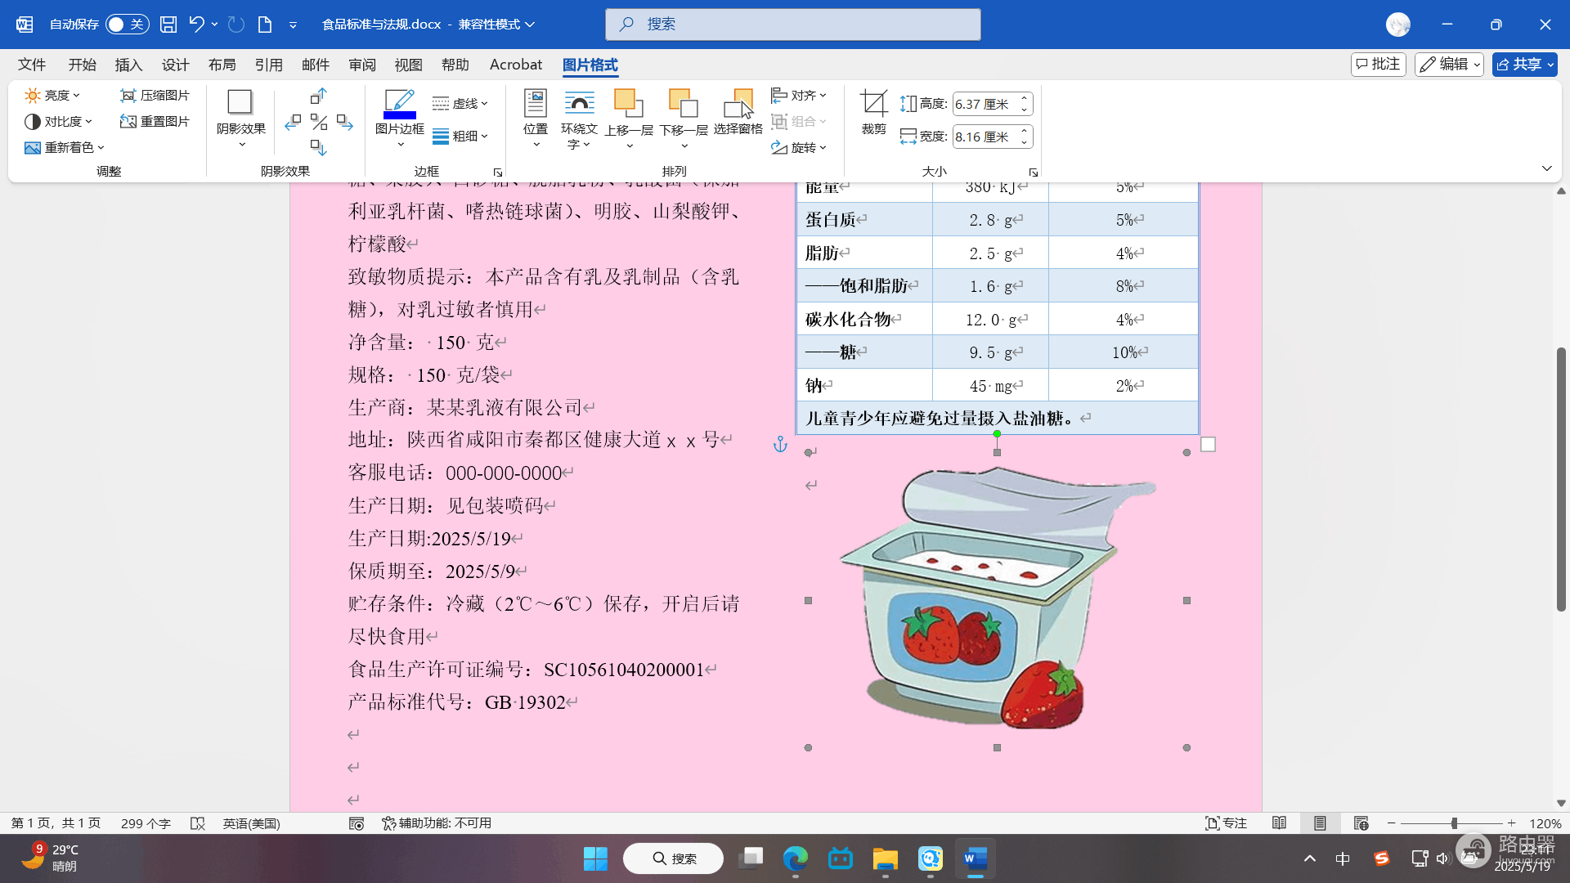This screenshot has width=1570, height=883.
Task: Click the top search box
Action: pos(793,25)
